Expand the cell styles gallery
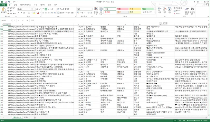This screenshot has width=210, height=122. (155, 13)
